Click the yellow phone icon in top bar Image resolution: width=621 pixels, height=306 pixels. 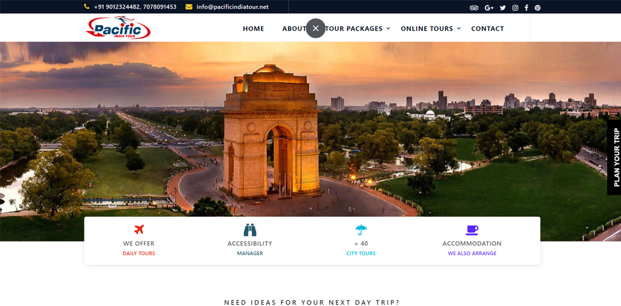point(87,7)
